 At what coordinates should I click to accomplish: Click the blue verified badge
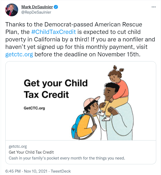(x=55, y=7)
